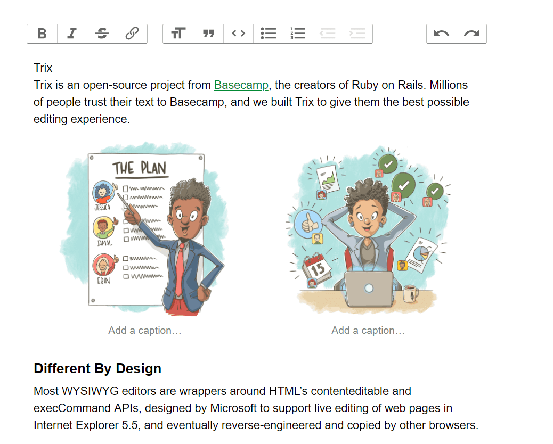This screenshot has width=553, height=444.
Task: Apply strikethrough formatting
Action: 102,34
